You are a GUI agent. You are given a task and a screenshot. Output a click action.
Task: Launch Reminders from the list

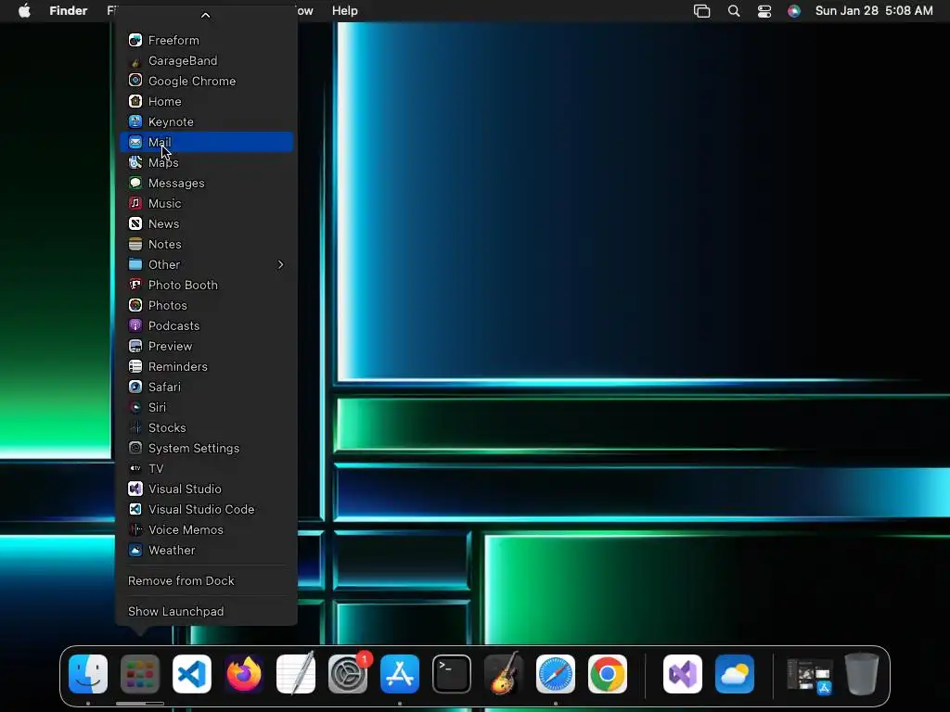click(x=206, y=366)
